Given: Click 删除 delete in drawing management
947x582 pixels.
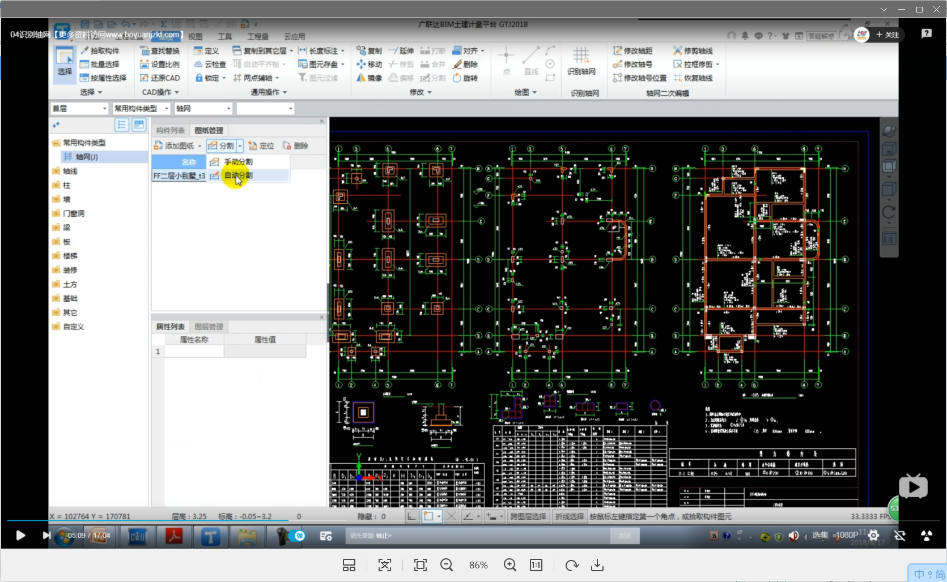Looking at the screenshot, I should [295, 146].
